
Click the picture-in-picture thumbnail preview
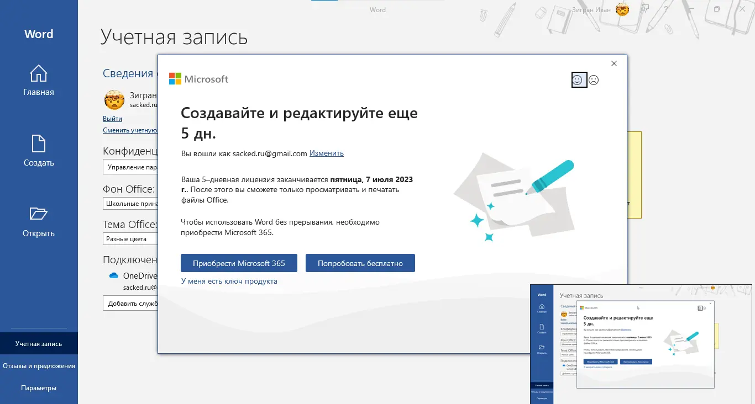click(x=641, y=344)
